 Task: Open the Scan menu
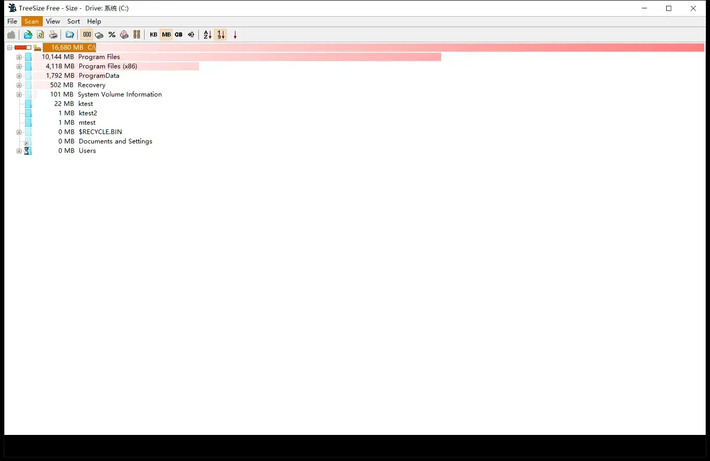pos(32,21)
